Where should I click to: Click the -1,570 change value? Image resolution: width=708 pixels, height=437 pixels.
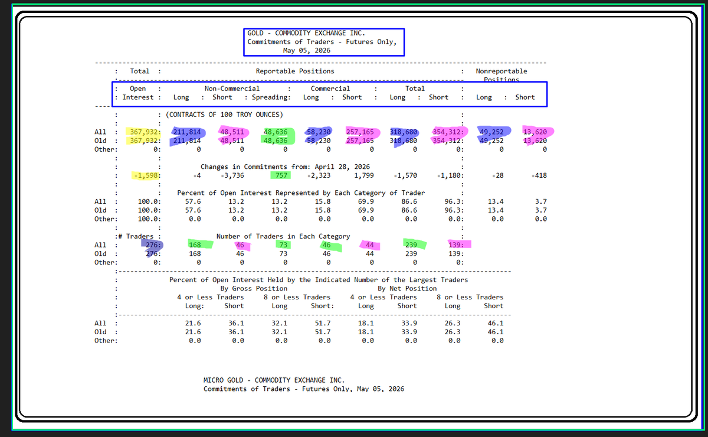tap(405, 175)
